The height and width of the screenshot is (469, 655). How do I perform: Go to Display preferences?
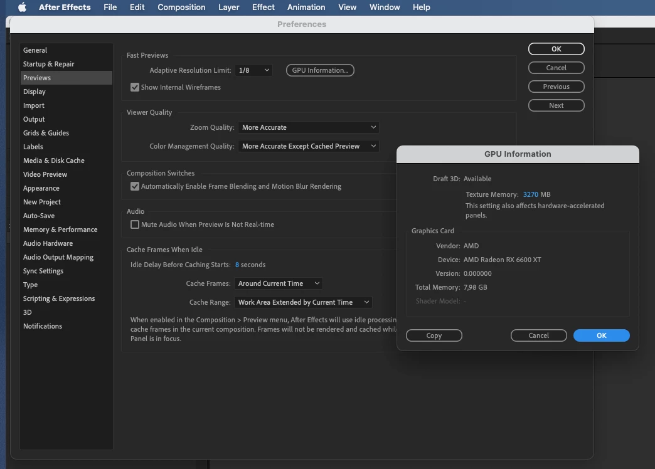[67, 92]
